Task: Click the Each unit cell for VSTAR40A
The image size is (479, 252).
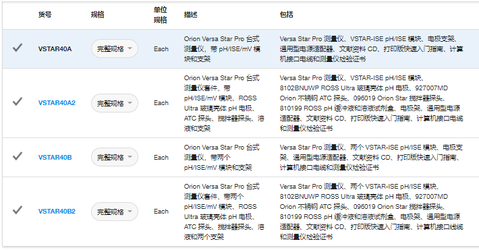Action: tap(161, 49)
